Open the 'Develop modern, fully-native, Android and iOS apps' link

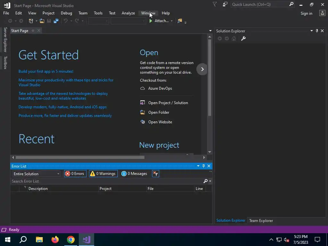tap(62, 107)
